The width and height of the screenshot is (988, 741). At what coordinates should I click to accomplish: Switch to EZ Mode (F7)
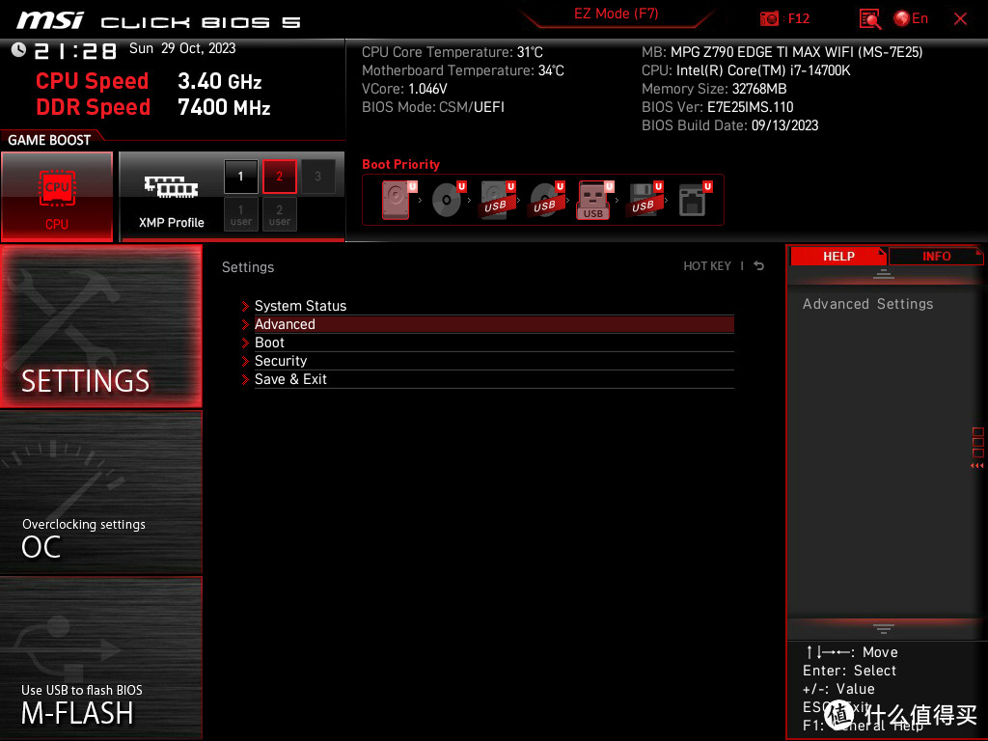coord(617,14)
